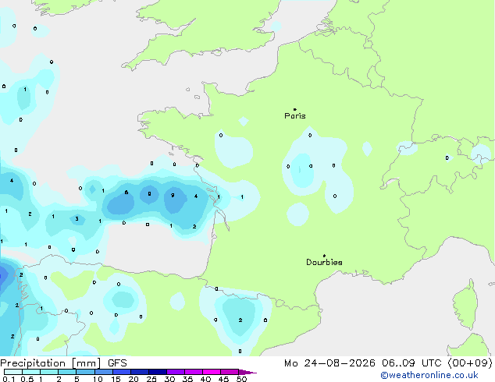Pick the 25 to 30 mm legend swatch
The image size is (495, 382).
[157, 372]
